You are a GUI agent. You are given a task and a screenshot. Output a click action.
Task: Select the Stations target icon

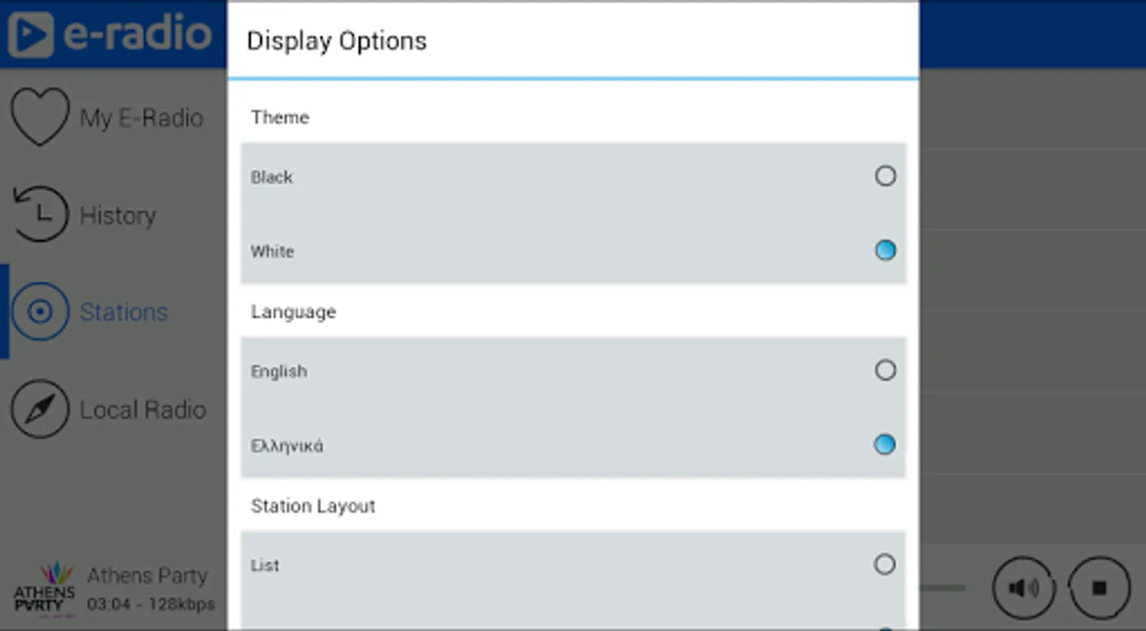click(x=40, y=311)
